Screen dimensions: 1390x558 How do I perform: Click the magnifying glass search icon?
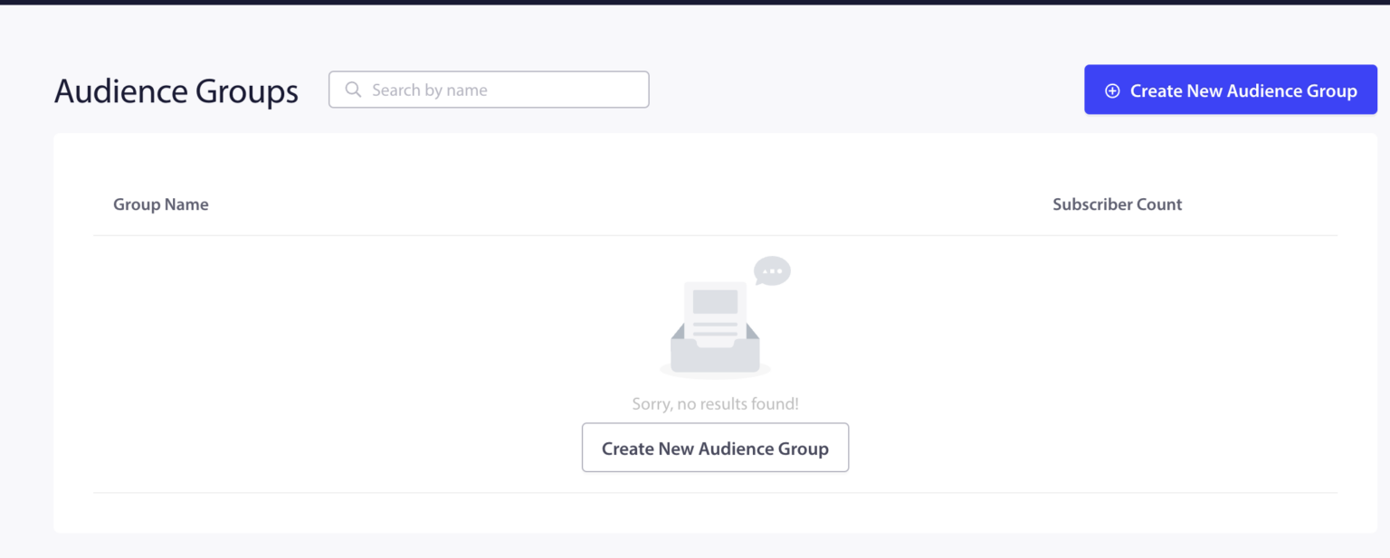pyautogui.click(x=353, y=89)
